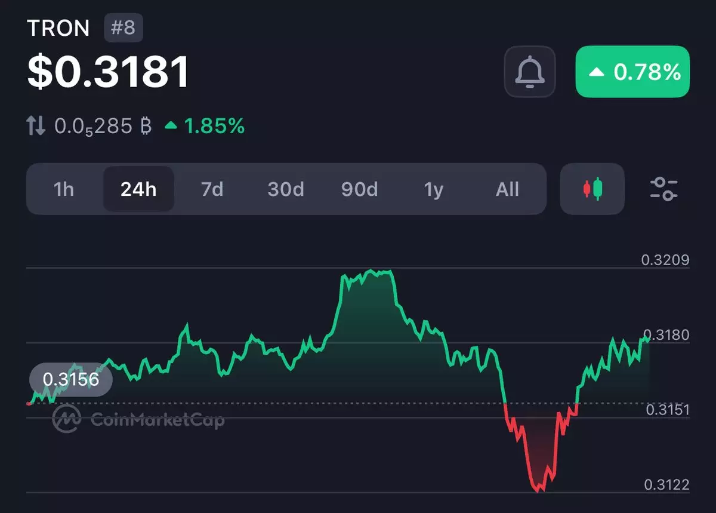Tap the Bitcoin symbol after 0.0₅285

click(x=145, y=126)
